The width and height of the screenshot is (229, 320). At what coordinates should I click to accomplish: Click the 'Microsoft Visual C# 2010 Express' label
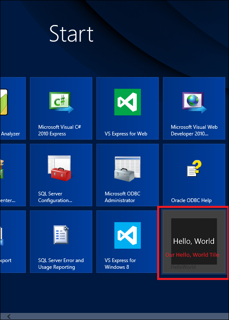coord(59,130)
